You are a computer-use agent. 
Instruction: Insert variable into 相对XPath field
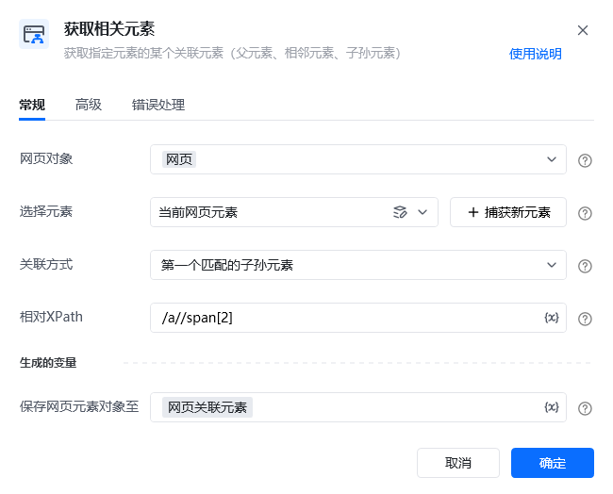point(552,318)
